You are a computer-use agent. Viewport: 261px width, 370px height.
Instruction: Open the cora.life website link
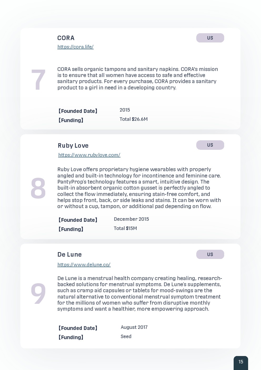76,47
